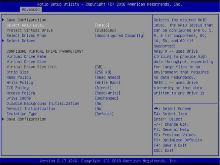Click the 'F3: Optimized Defaults' hint
The image size is (220, 165).
(178, 140)
